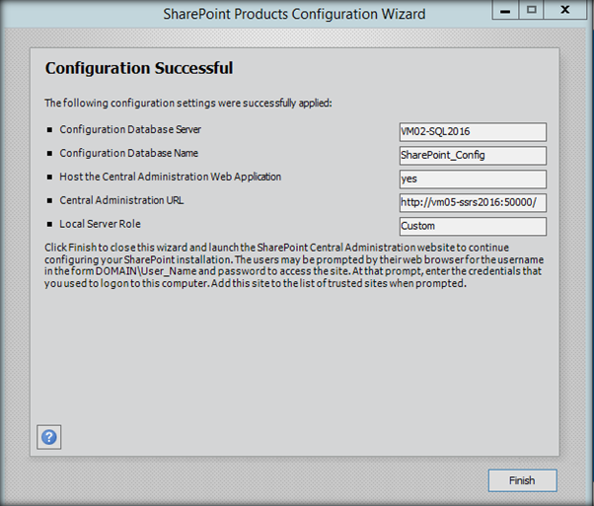This screenshot has width=594, height=506.
Task: Click the "Host the Central Administration Web Application" label
Action: pos(170,177)
